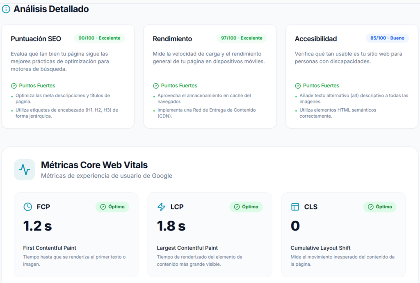Click the lightning bolt icon for LCP

[161, 207]
